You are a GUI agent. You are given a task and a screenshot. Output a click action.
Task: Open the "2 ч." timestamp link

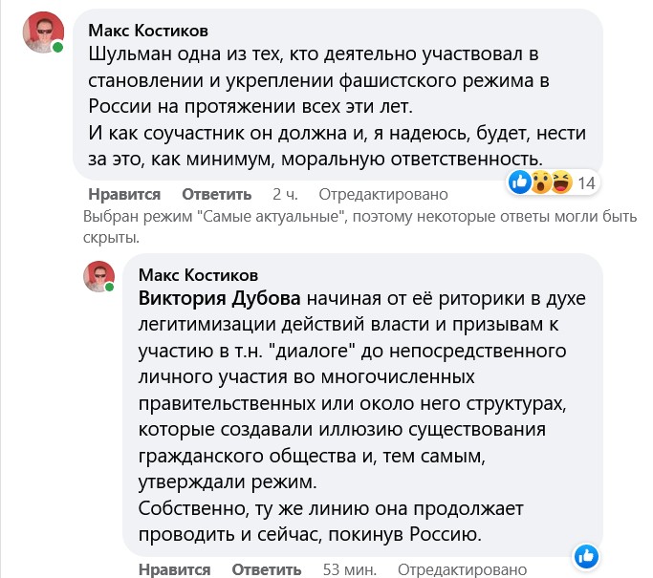tap(284, 192)
